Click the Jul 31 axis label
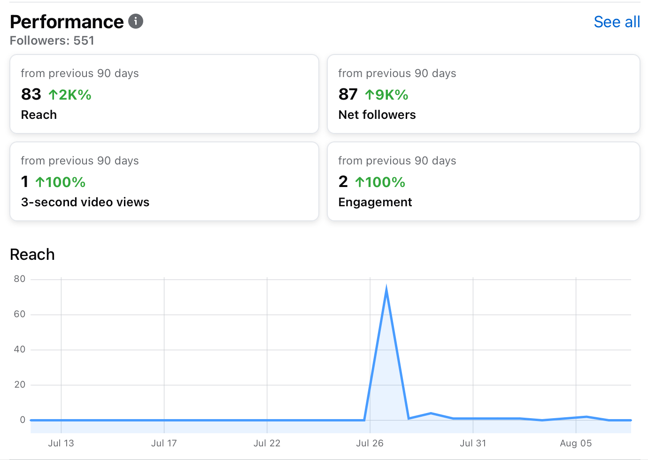The image size is (648, 460). tap(473, 443)
